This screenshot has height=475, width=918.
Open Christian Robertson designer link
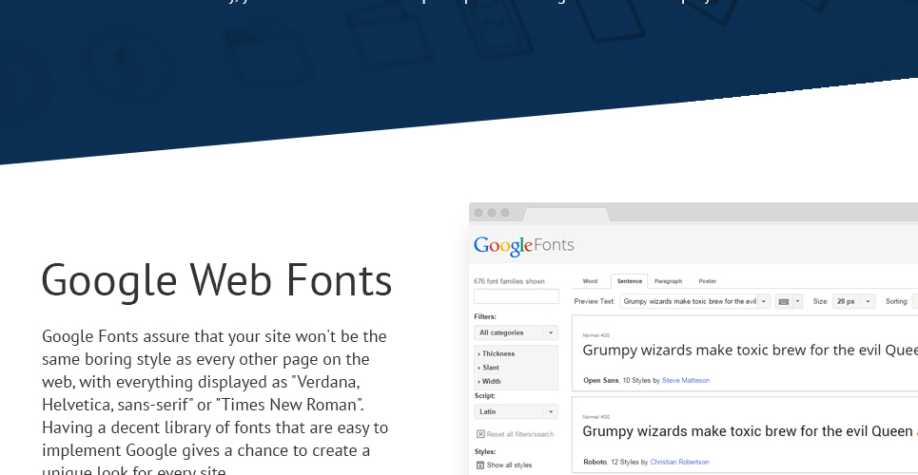coord(680,462)
